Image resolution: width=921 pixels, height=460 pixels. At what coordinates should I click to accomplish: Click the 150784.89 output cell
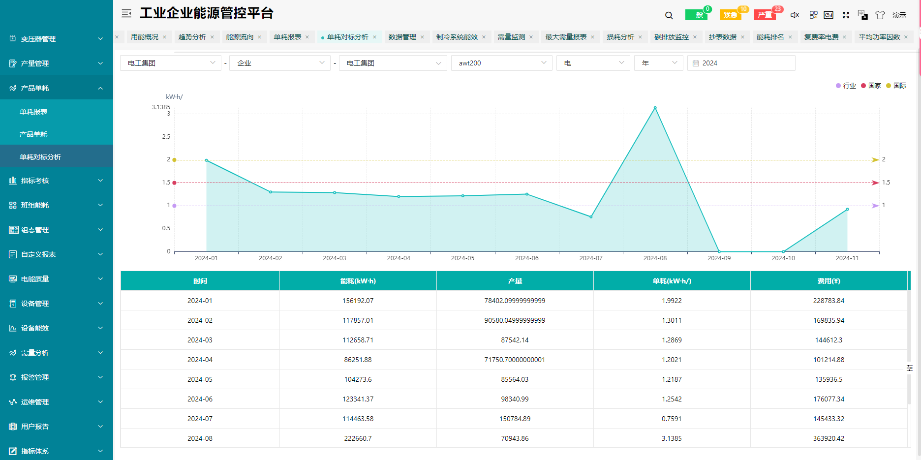point(515,419)
